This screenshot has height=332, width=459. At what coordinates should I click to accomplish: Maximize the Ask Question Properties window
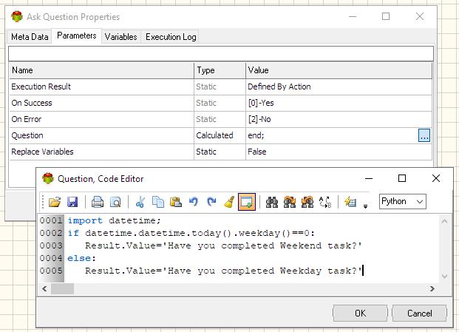(x=386, y=16)
